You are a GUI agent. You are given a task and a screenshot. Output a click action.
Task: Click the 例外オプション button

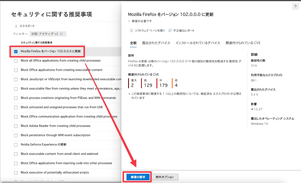(165, 177)
